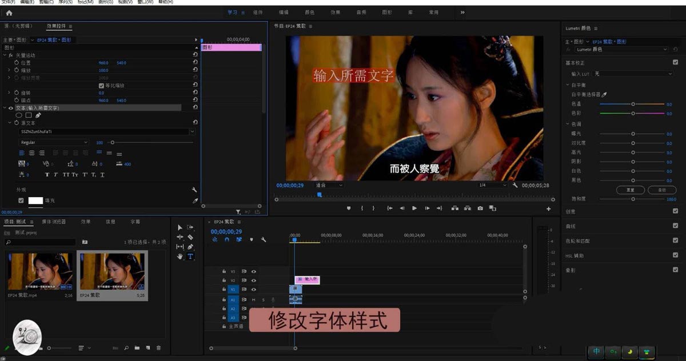Collapse 色调 section in Lumetri

pyautogui.click(x=568, y=124)
